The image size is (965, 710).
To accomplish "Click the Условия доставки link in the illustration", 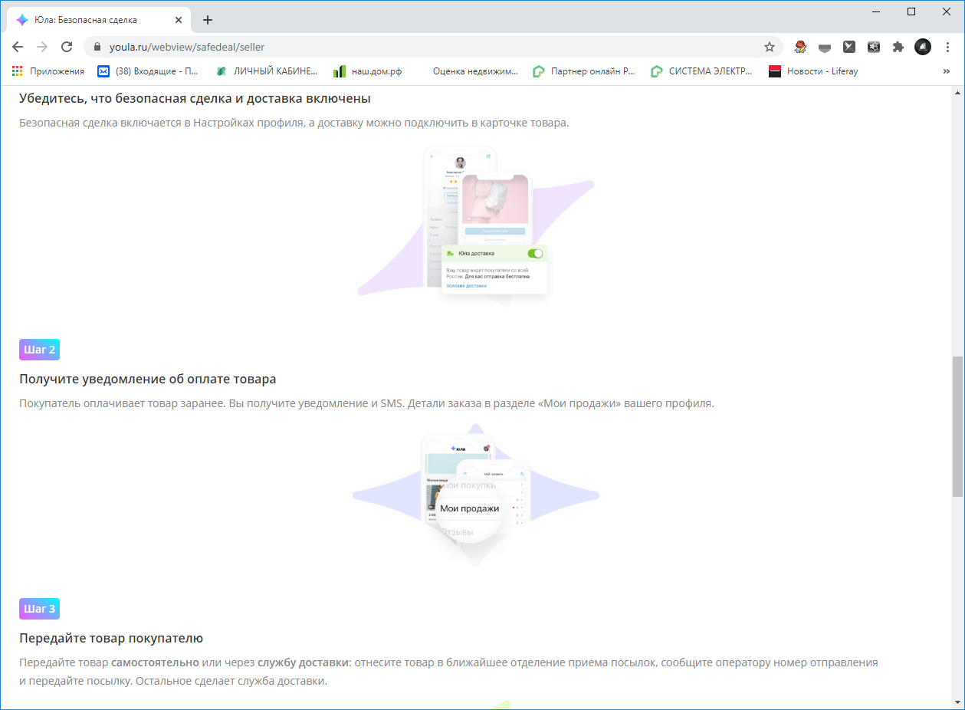I will pyautogui.click(x=467, y=285).
